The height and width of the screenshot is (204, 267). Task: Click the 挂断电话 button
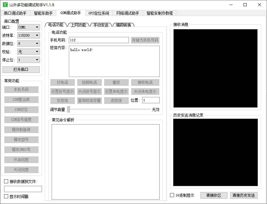click(x=90, y=83)
